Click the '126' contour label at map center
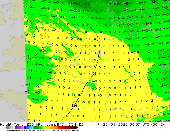This screenshot has width=170, height=131. (x=94, y=74)
